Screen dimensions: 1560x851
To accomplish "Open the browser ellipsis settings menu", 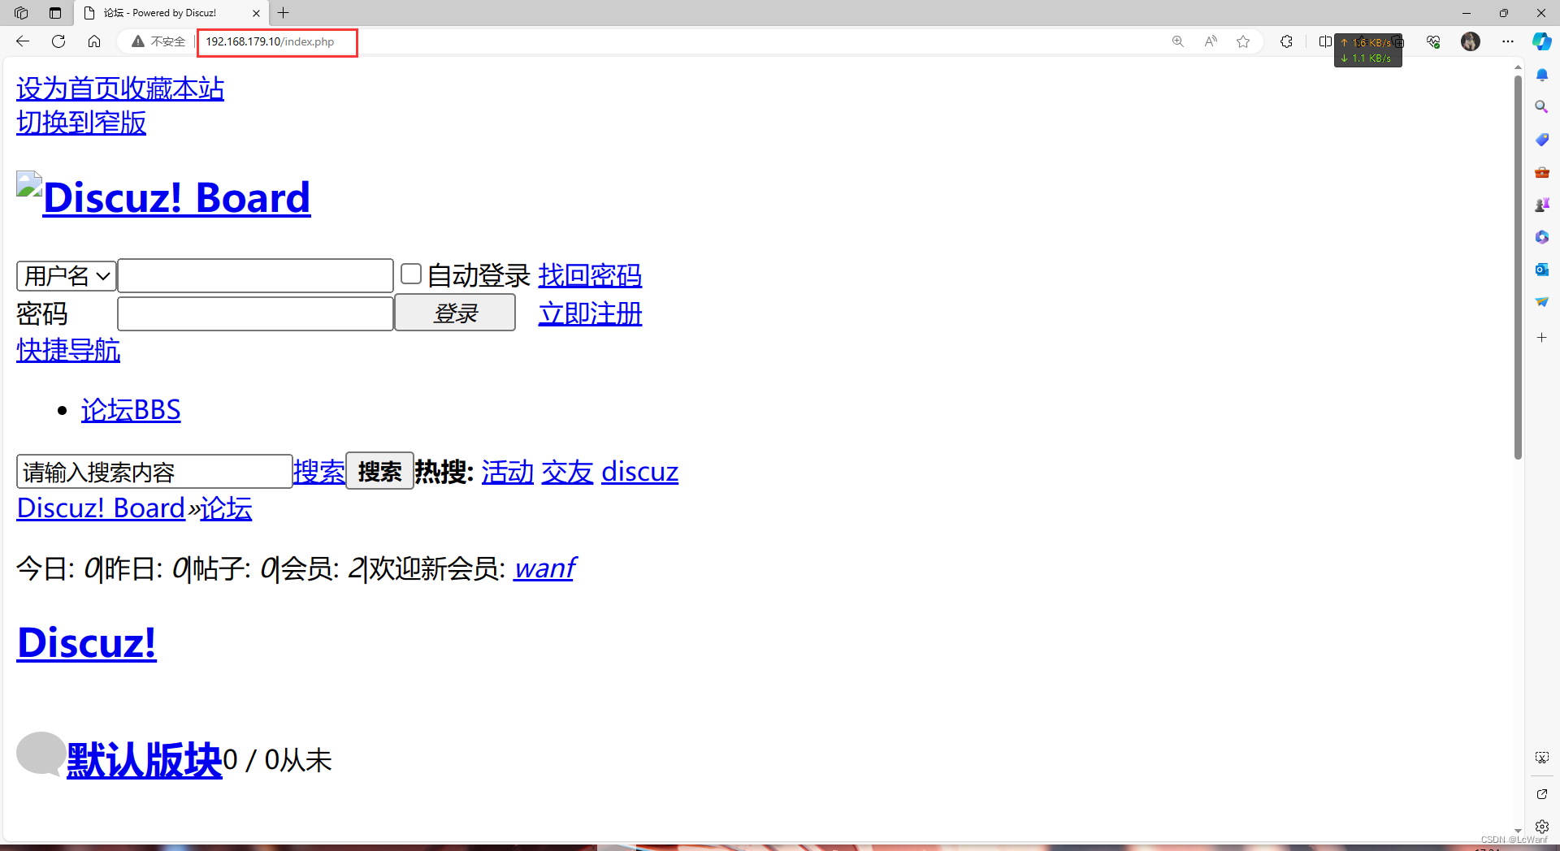I will (1509, 41).
